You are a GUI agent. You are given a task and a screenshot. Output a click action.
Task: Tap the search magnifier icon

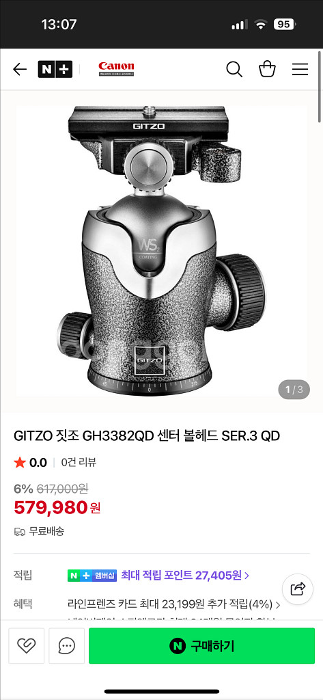[x=234, y=69]
